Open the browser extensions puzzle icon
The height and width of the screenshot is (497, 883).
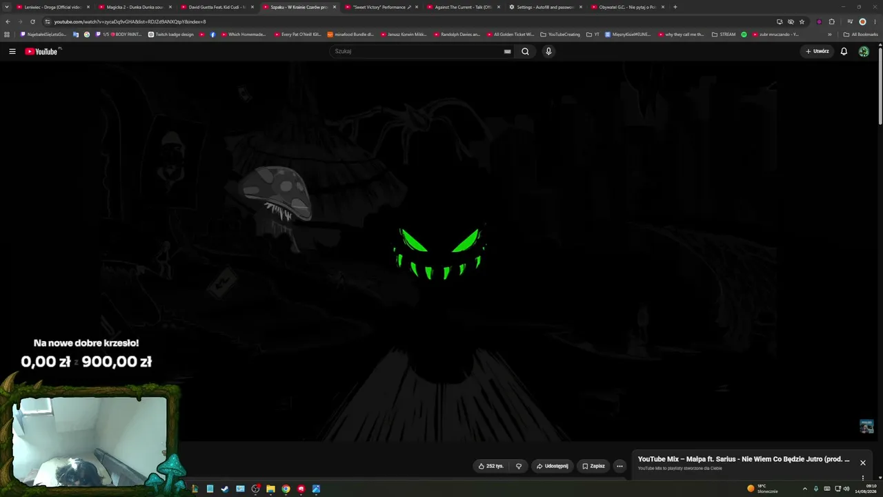coord(831,21)
